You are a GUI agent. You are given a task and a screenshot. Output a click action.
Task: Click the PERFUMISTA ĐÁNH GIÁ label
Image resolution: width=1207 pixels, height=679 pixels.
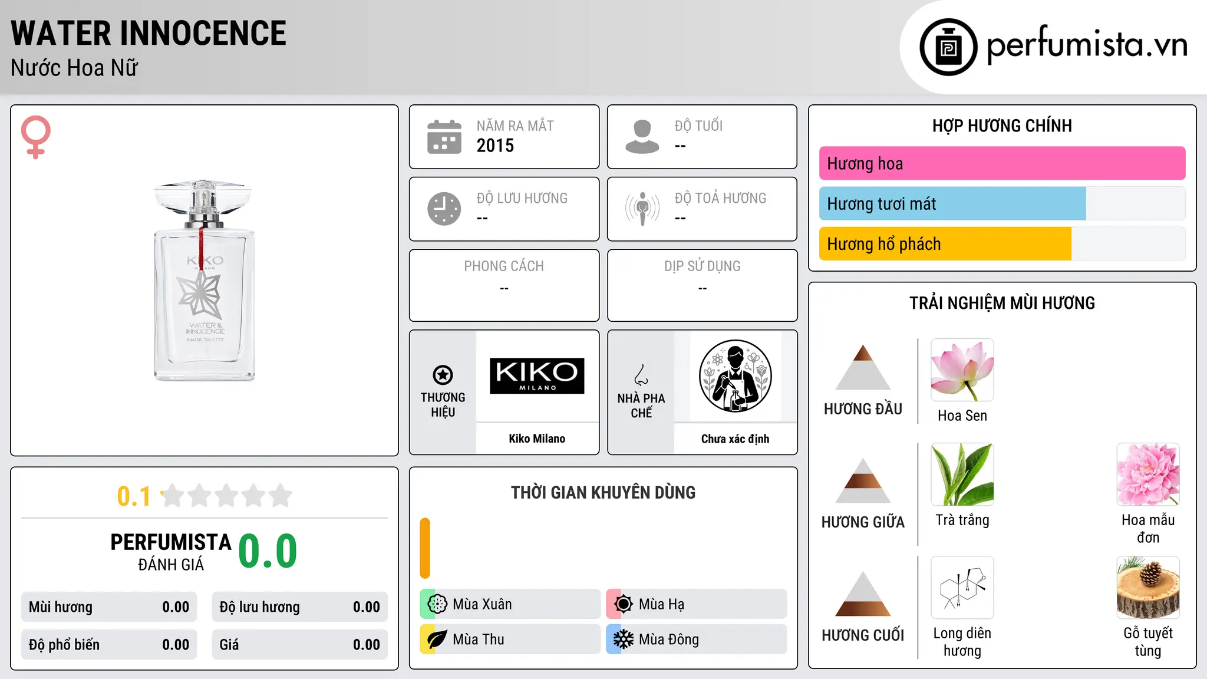171,552
